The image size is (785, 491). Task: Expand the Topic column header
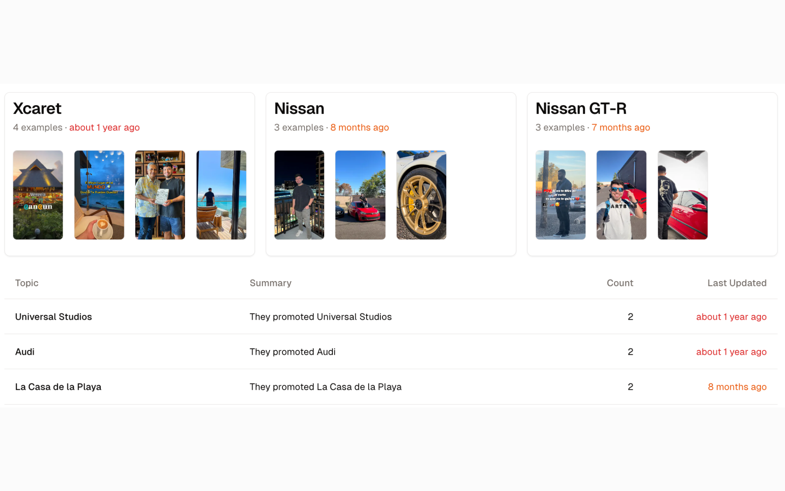27,283
